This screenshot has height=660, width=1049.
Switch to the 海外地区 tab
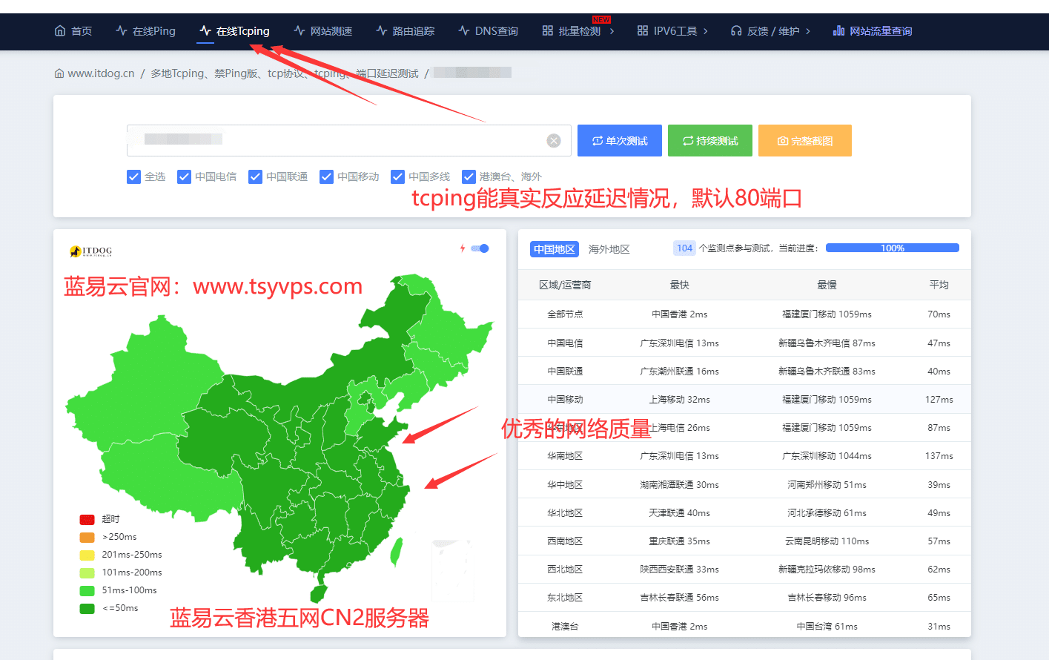point(609,249)
